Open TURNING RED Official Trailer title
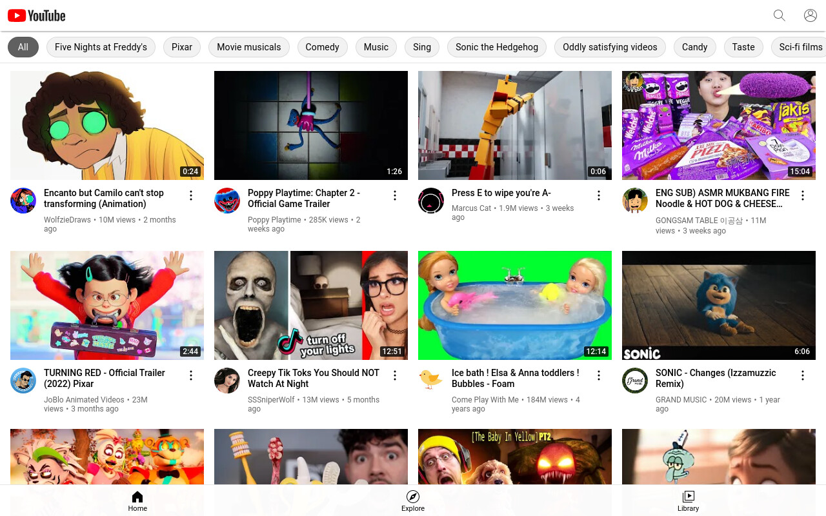826x516 pixels. tap(105, 378)
